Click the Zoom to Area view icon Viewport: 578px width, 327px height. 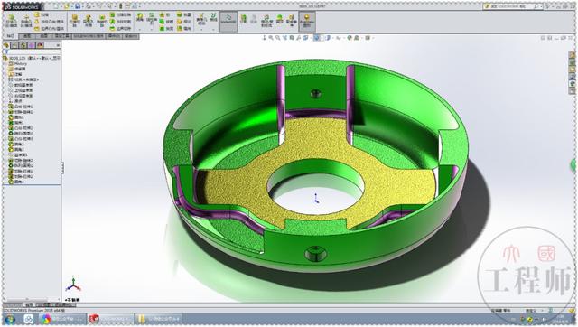pyautogui.click(x=278, y=38)
